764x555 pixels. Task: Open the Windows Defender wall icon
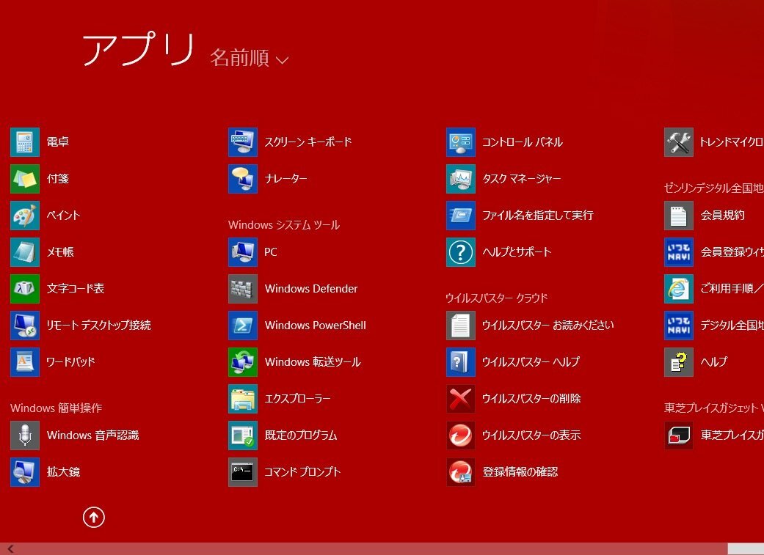(243, 289)
